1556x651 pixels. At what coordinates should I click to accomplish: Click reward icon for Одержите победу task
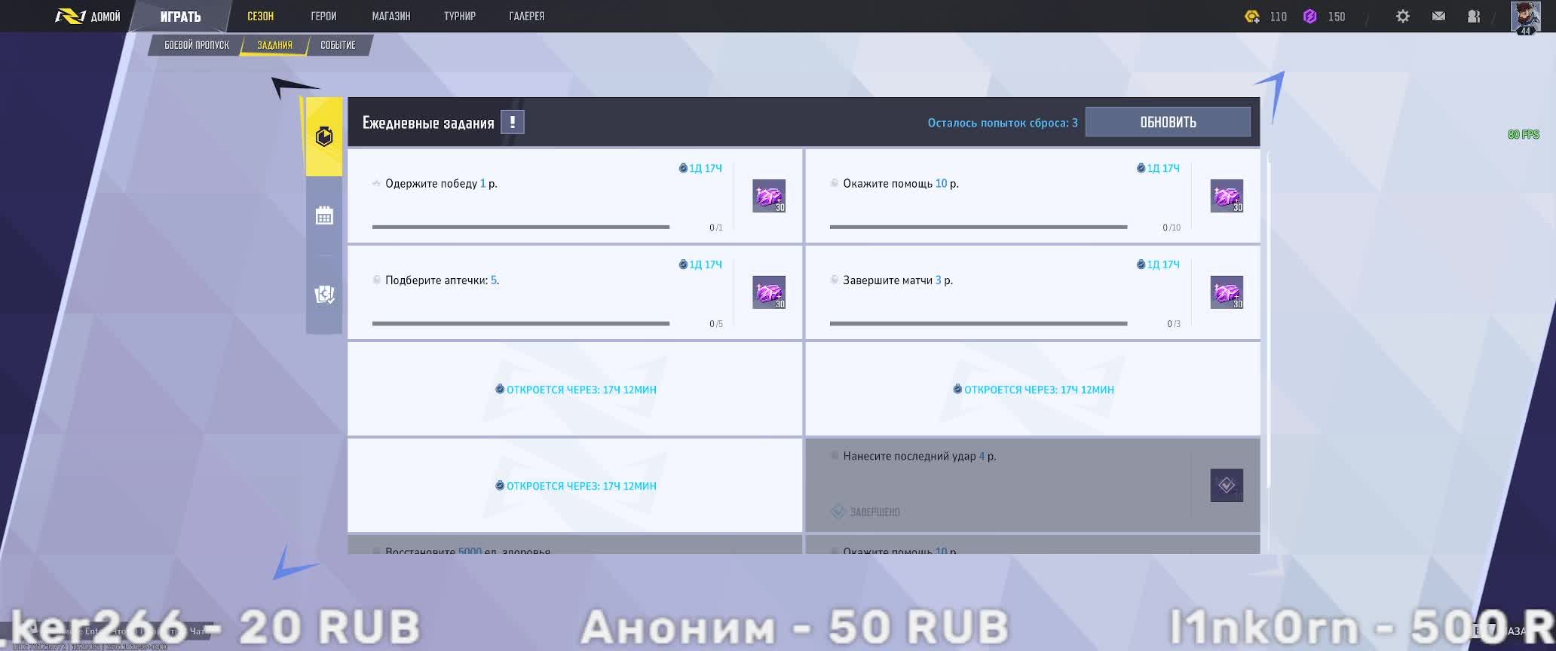pos(769,196)
